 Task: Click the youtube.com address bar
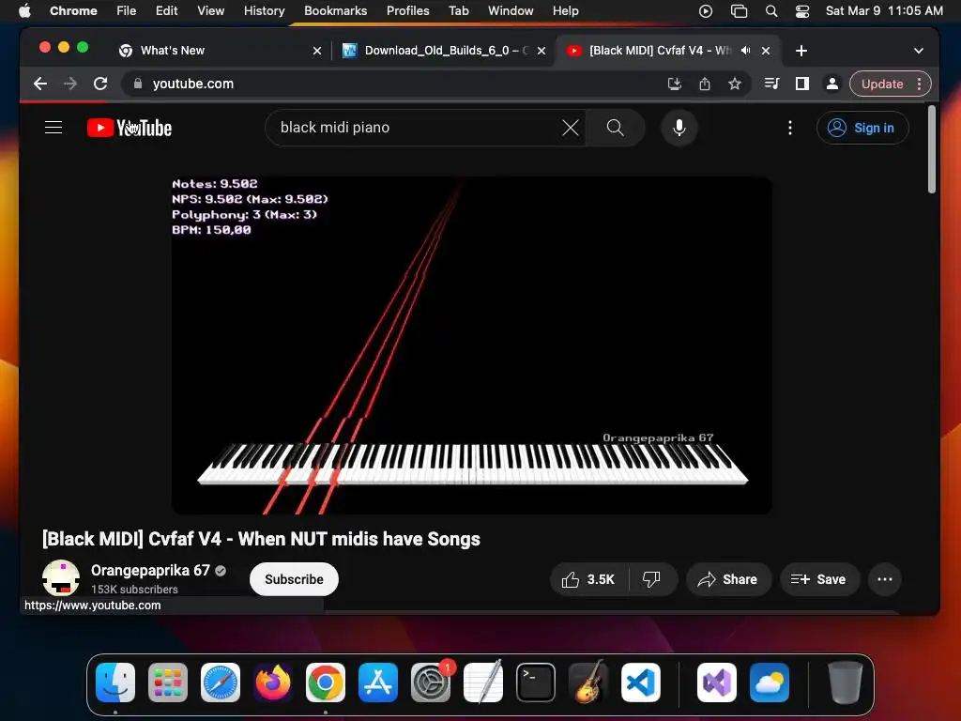[392, 84]
